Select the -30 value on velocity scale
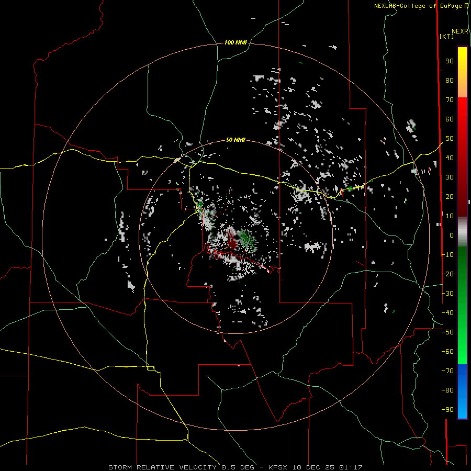Viewport: 471px width, 471px height. [447, 294]
